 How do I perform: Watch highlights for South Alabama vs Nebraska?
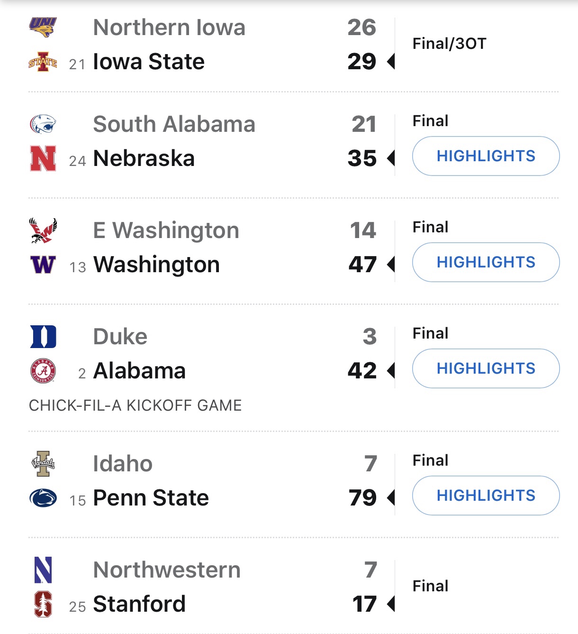click(486, 156)
